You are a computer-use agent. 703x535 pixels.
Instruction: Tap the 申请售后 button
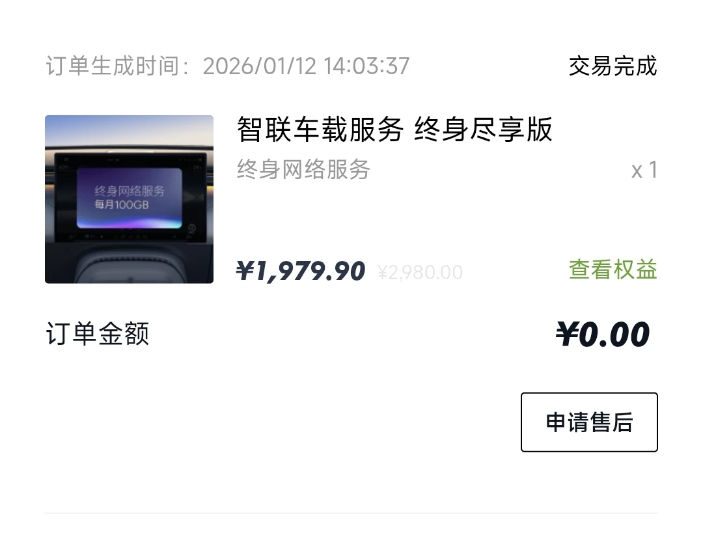(x=589, y=422)
